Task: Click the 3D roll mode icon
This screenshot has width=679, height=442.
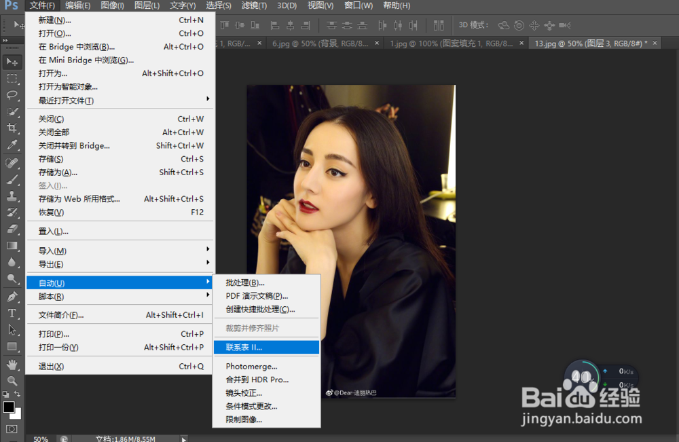Action: (x=519, y=25)
